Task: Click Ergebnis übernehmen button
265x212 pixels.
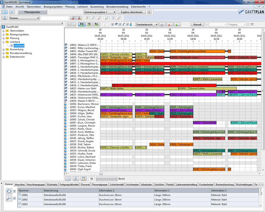Action: [x=131, y=12]
